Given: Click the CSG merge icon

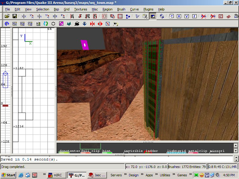Looking at the screenshot, I should pyautogui.click(x=112, y=16).
